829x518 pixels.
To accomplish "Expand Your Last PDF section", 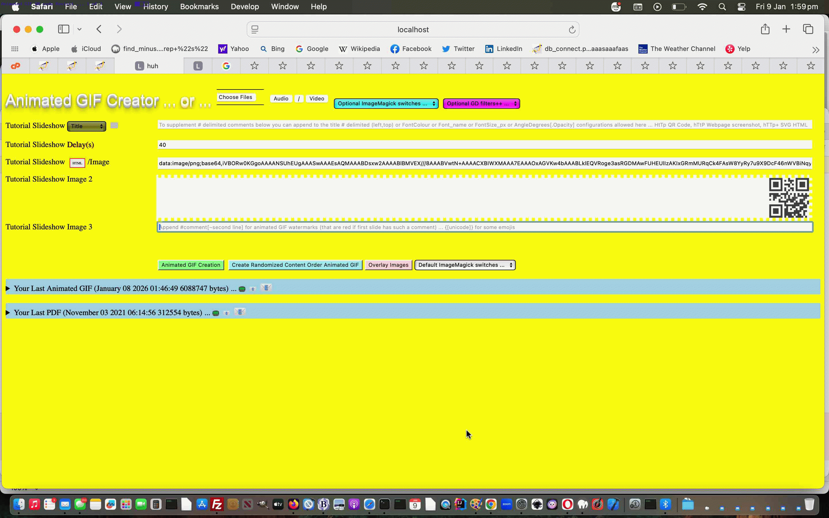I will coord(8,313).
